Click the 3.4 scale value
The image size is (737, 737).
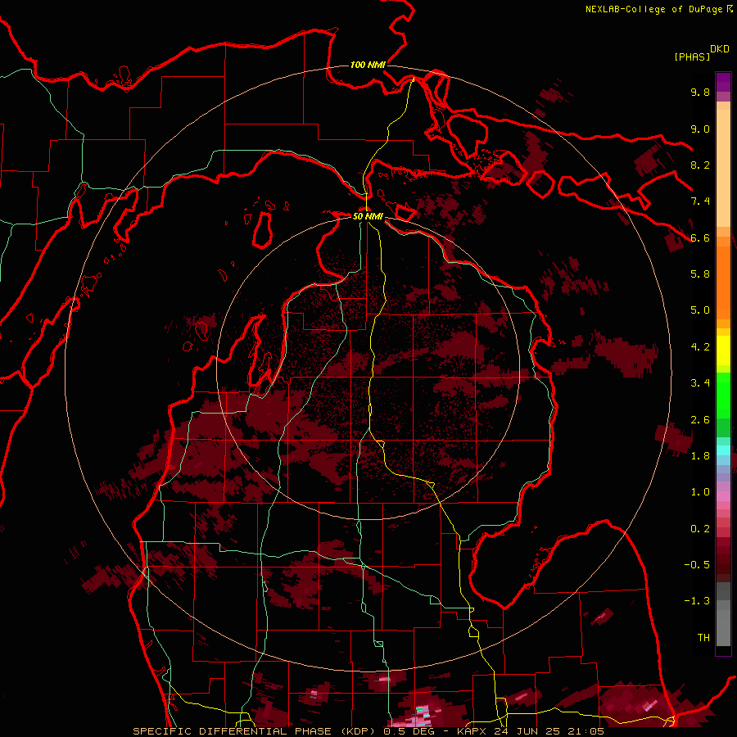pos(700,383)
